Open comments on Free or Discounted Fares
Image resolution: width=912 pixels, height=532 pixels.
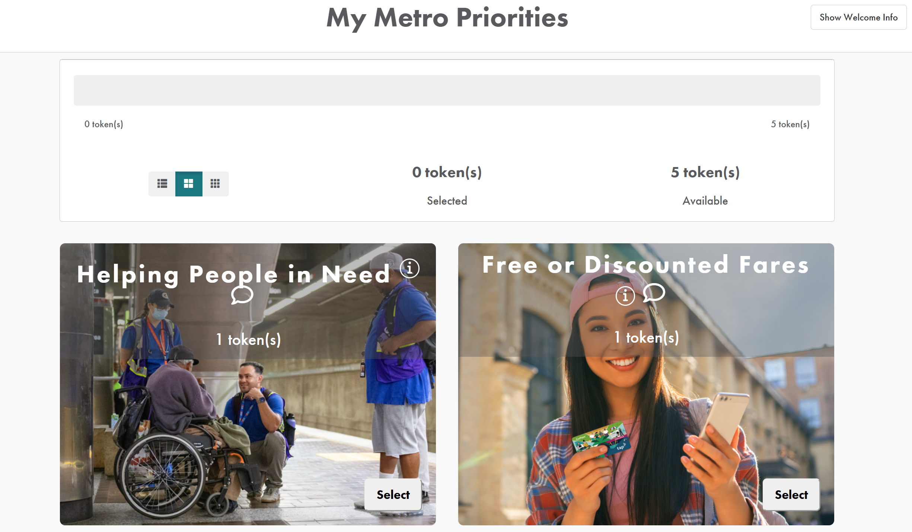click(654, 293)
